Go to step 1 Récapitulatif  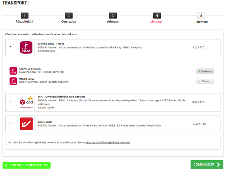coord(25,16)
